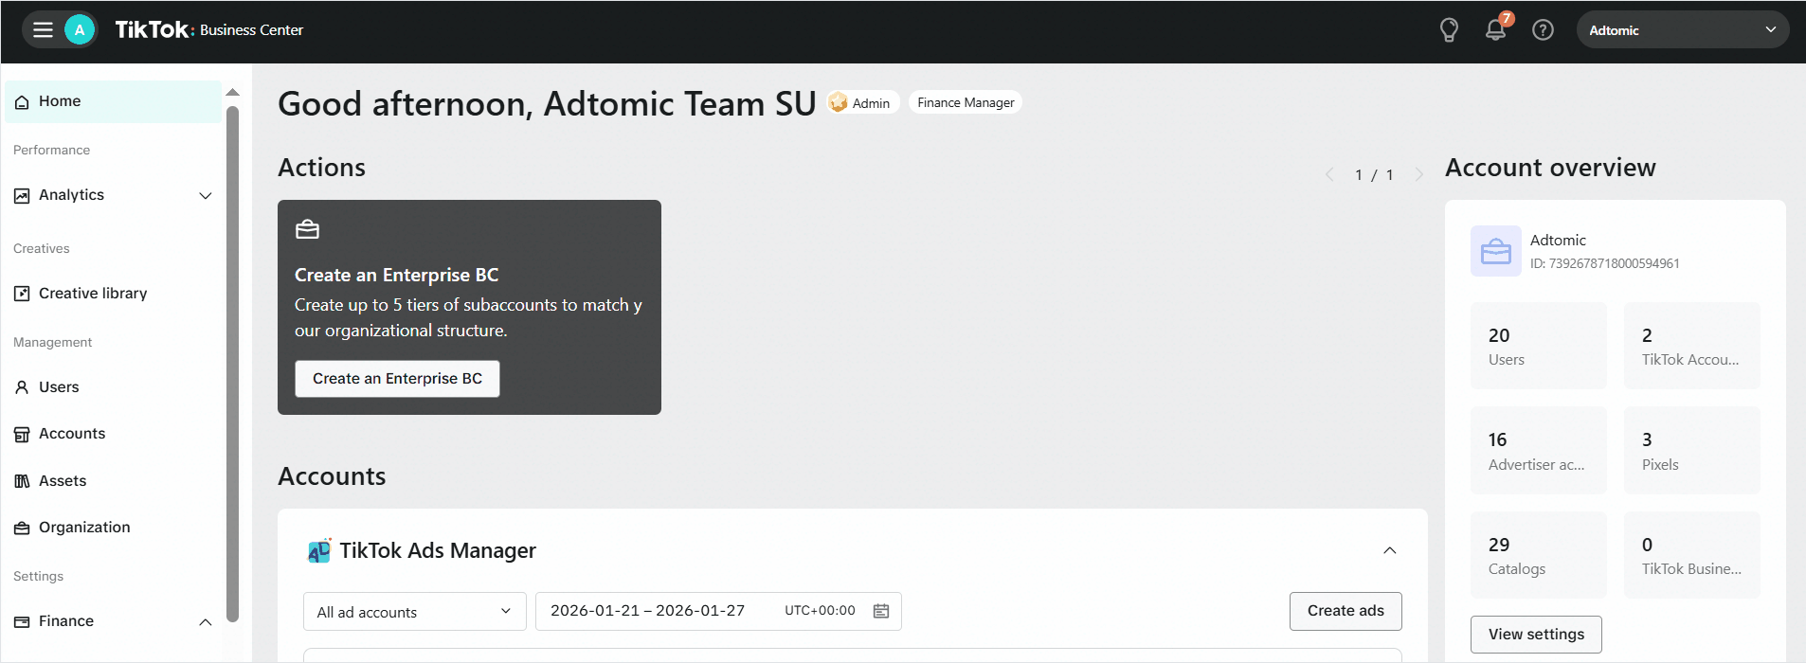This screenshot has height=663, width=1806.
Task: Open the 20 Users overview tile
Action: (x=1539, y=346)
